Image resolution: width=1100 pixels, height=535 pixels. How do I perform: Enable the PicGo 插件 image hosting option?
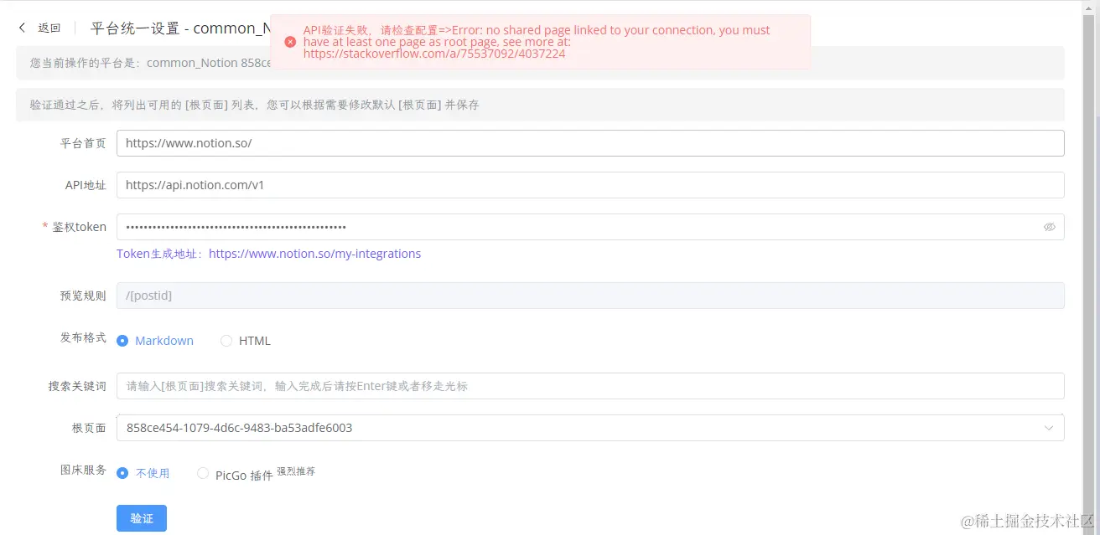(x=202, y=471)
